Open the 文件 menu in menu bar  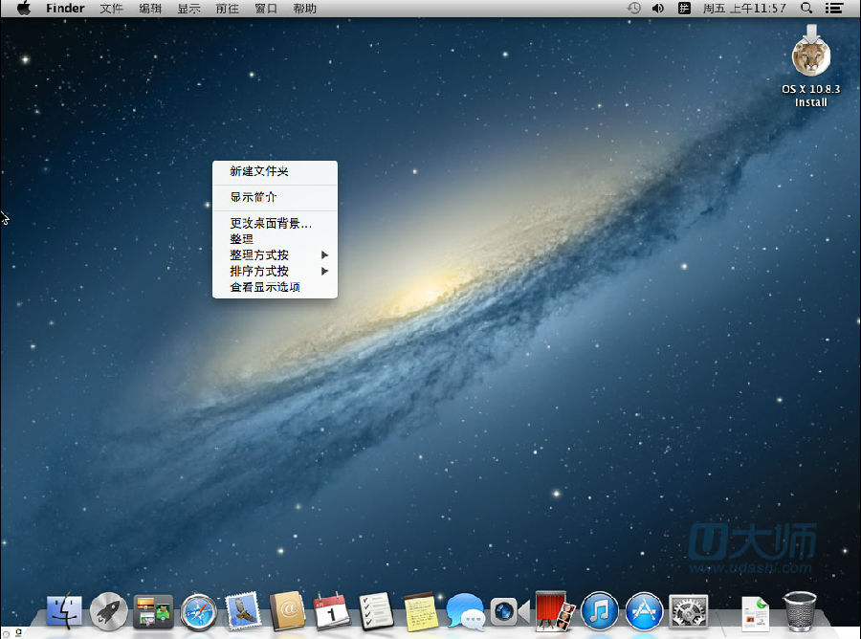(112, 9)
